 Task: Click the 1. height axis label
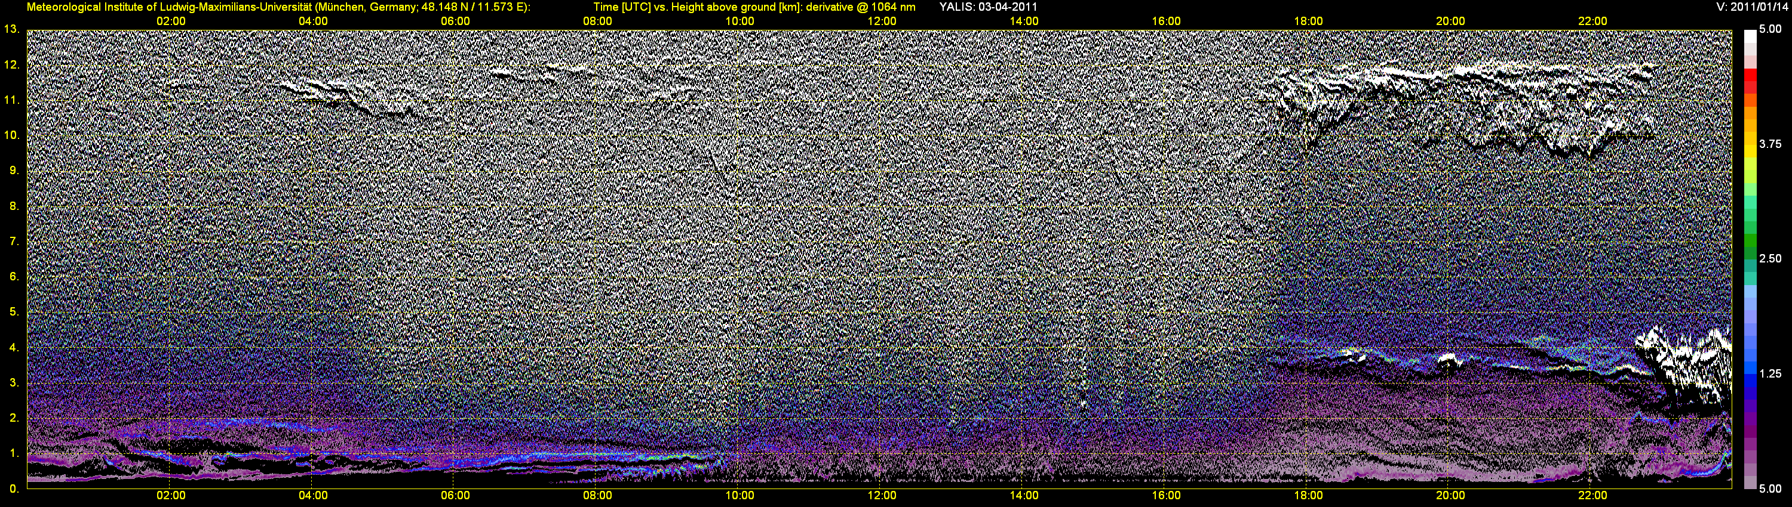(x=13, y=453)
